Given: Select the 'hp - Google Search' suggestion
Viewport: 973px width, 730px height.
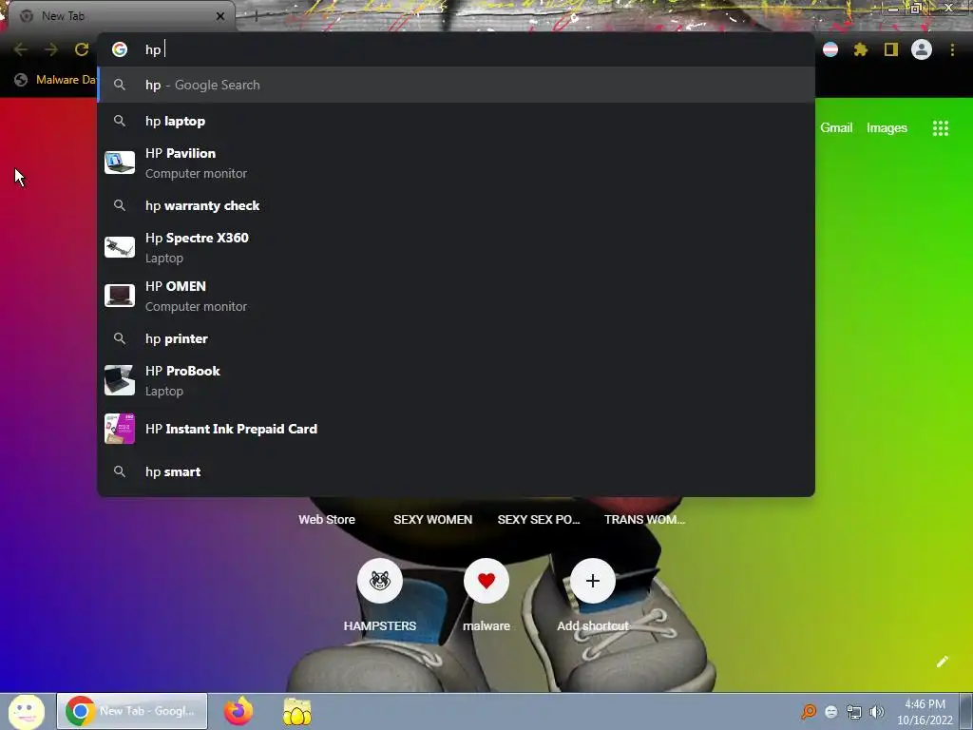Looking at the screenshot, I should [x=456, y=85].
